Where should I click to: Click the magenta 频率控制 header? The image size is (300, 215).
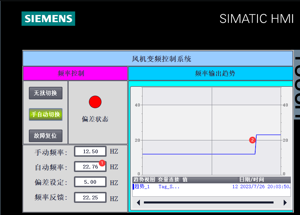75,73
